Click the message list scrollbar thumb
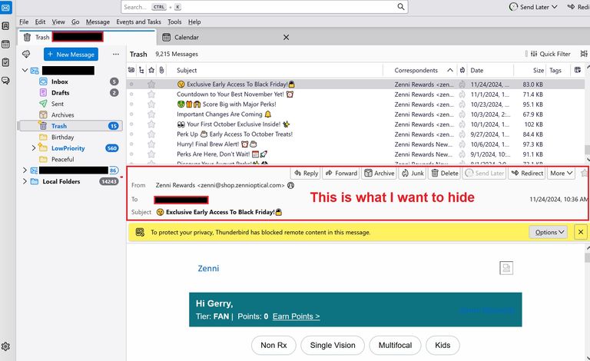Screen dimensions: 590x361 click(x=587, y=149)
